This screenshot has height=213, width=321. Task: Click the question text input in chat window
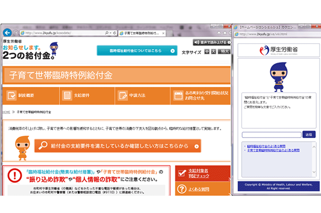pyautogui.click(x=271, y=134)
